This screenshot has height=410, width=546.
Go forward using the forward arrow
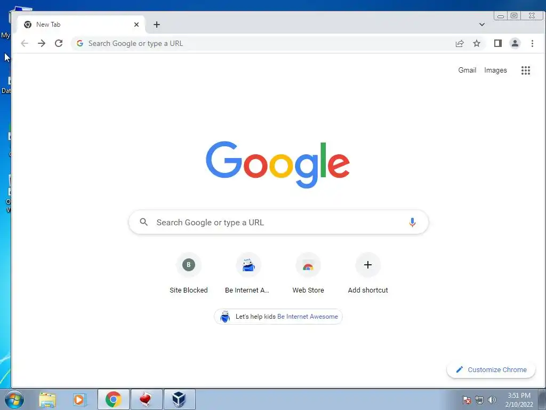pyautogui.click(x=42, y=43)
